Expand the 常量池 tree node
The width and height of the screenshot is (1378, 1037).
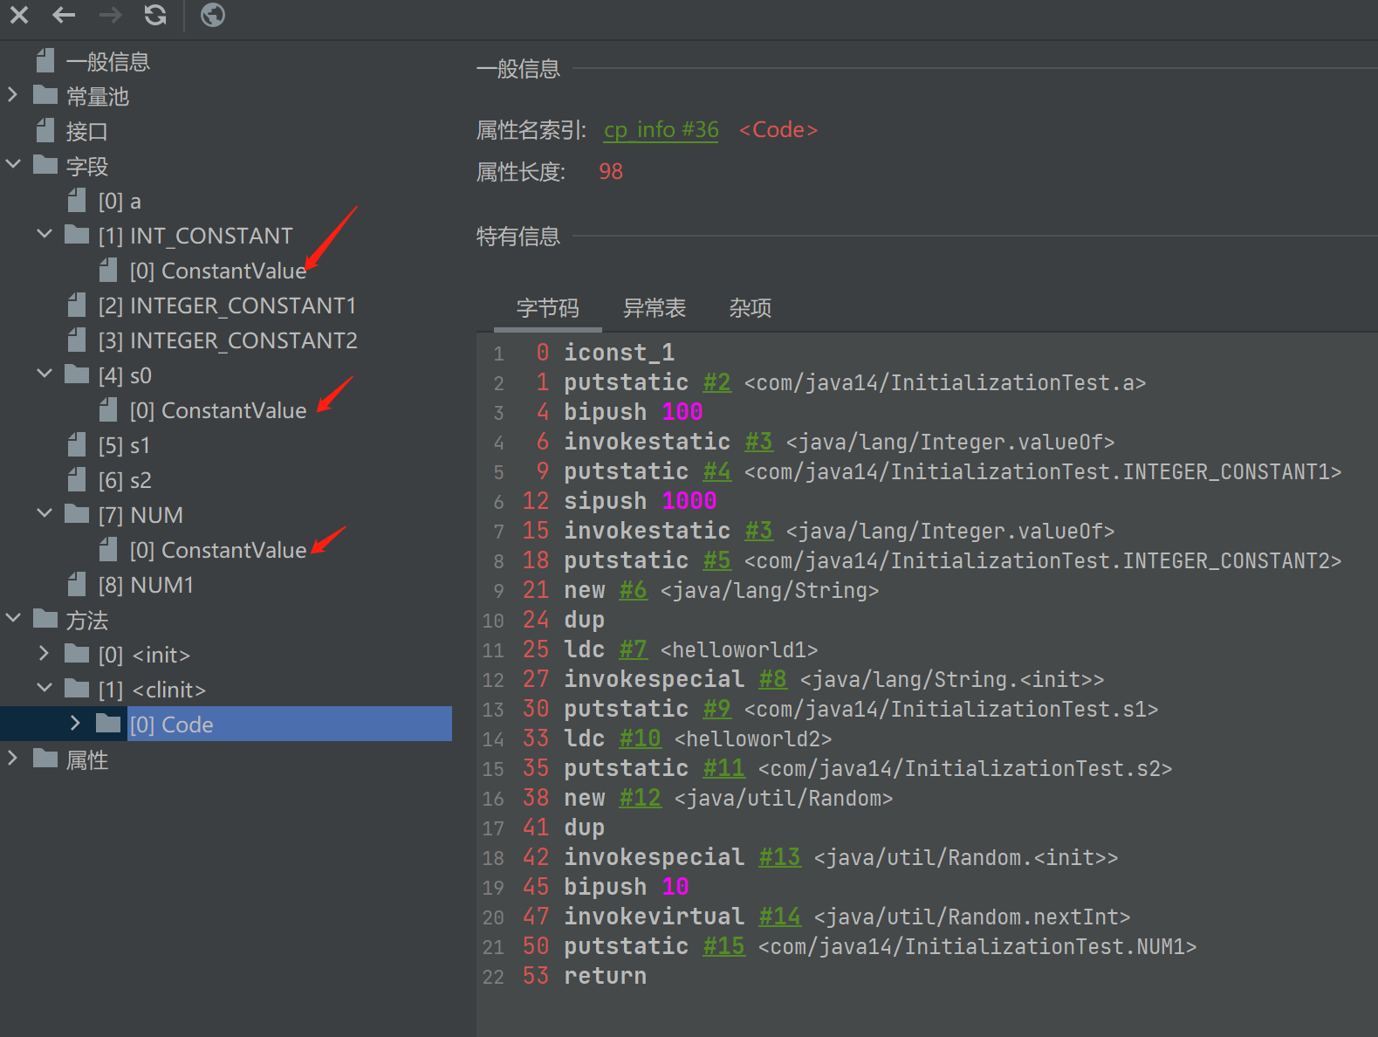tap(13, 95)
